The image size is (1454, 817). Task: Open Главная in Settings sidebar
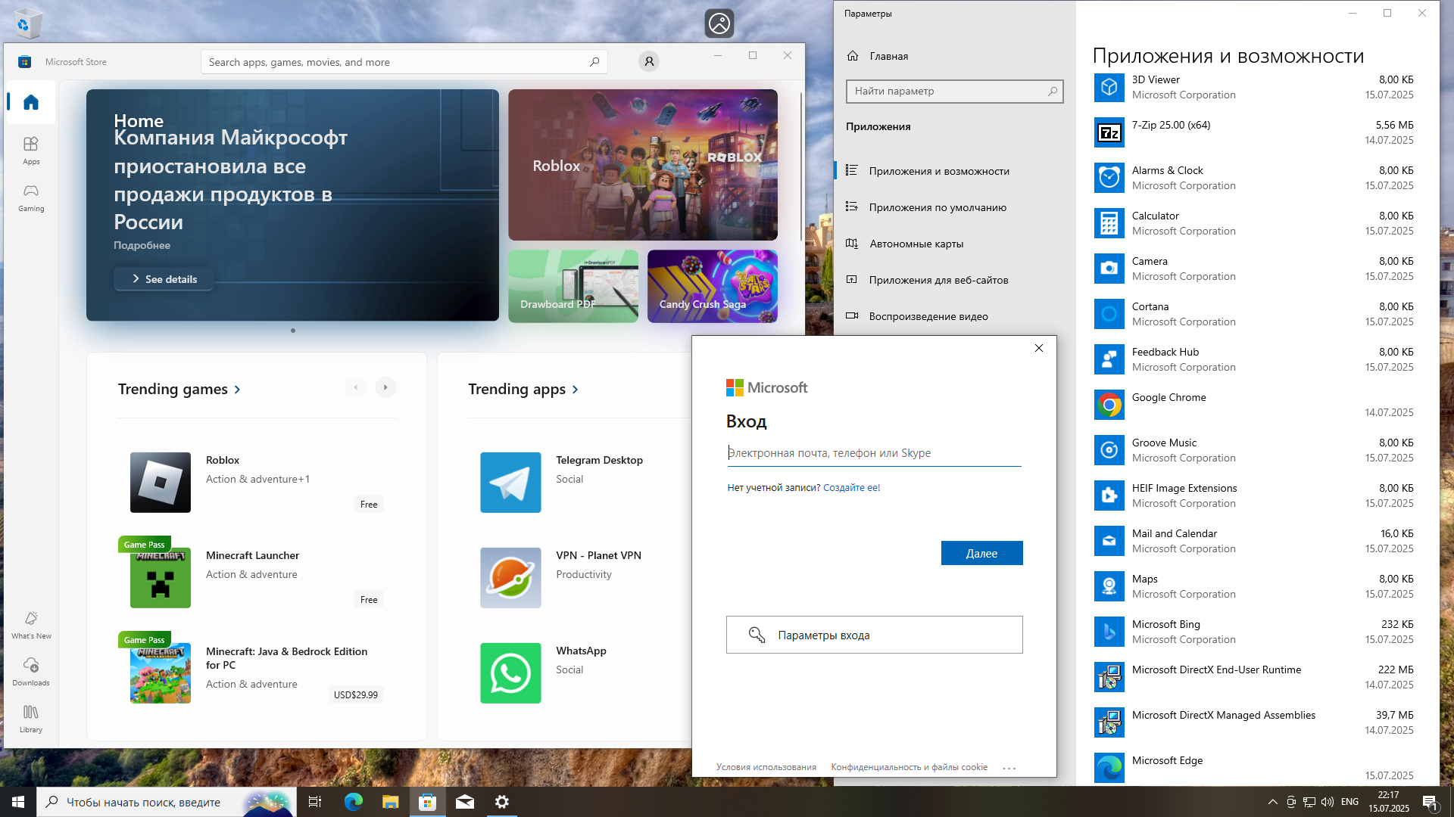pos(954,56)
